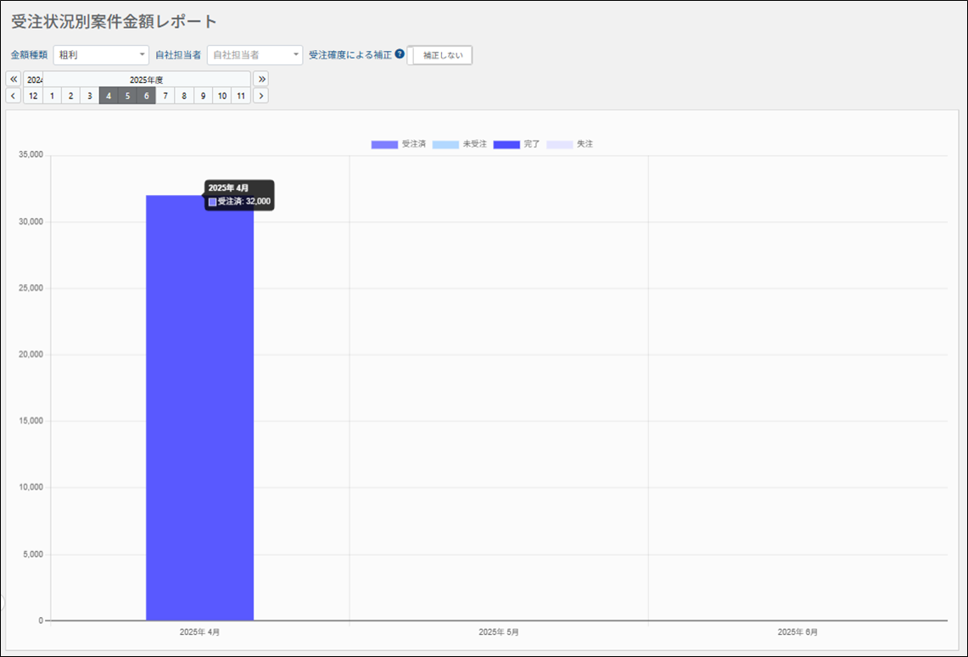Toggle 失注 series in chart legend
Image resolution: width=968 pixels, height=657 pixels.
coord(570,144)
